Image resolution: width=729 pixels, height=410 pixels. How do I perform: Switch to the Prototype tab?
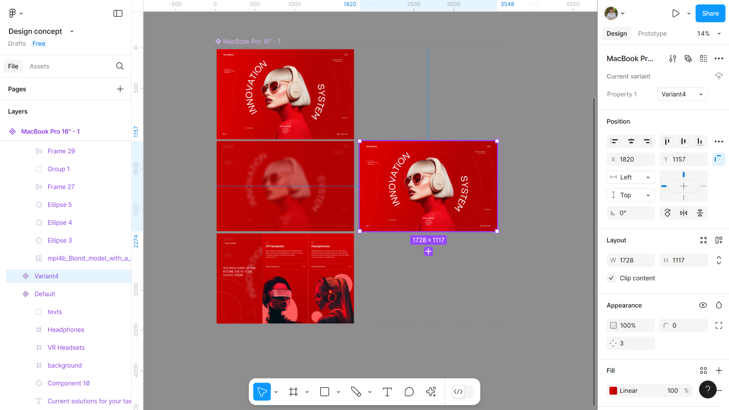pyautogui.click(x=652, y=33)
